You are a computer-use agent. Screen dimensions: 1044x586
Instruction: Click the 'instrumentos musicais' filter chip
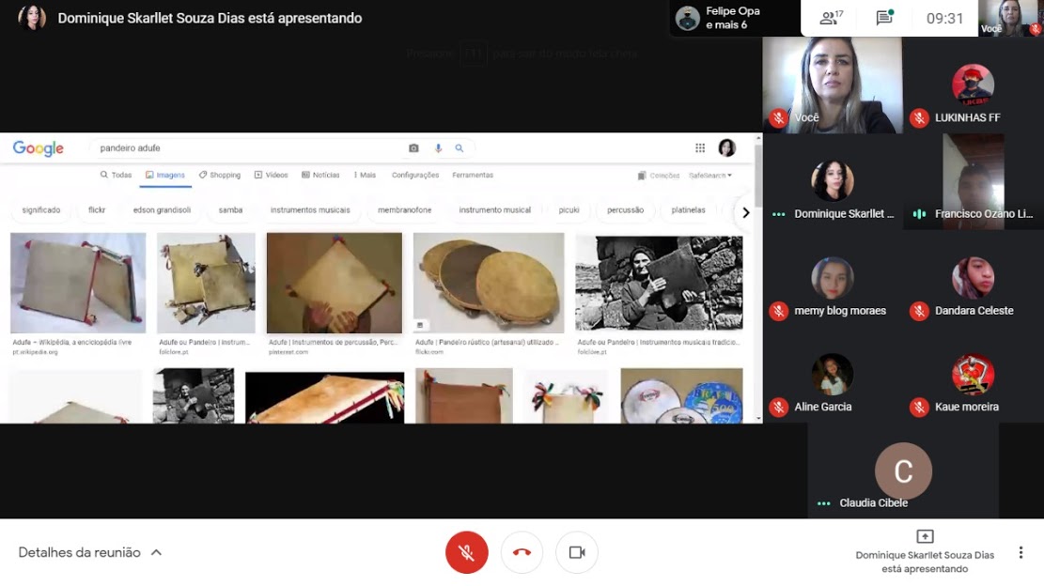pyautogui.click(x=310, y=210)
